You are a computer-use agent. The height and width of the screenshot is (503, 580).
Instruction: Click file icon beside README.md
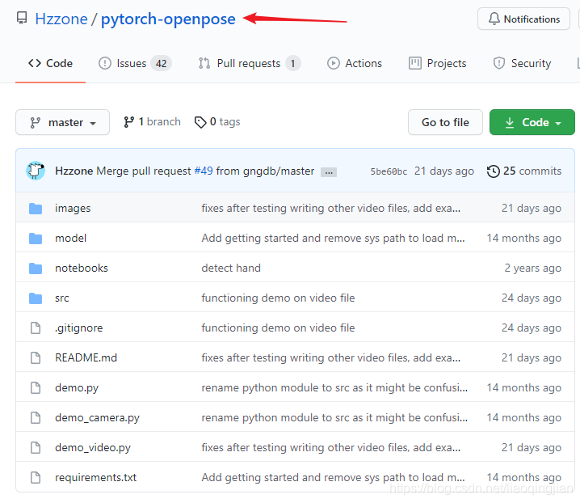(36, 357)
